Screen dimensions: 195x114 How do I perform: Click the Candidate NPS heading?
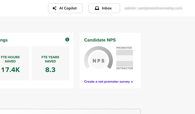[100, 40]
